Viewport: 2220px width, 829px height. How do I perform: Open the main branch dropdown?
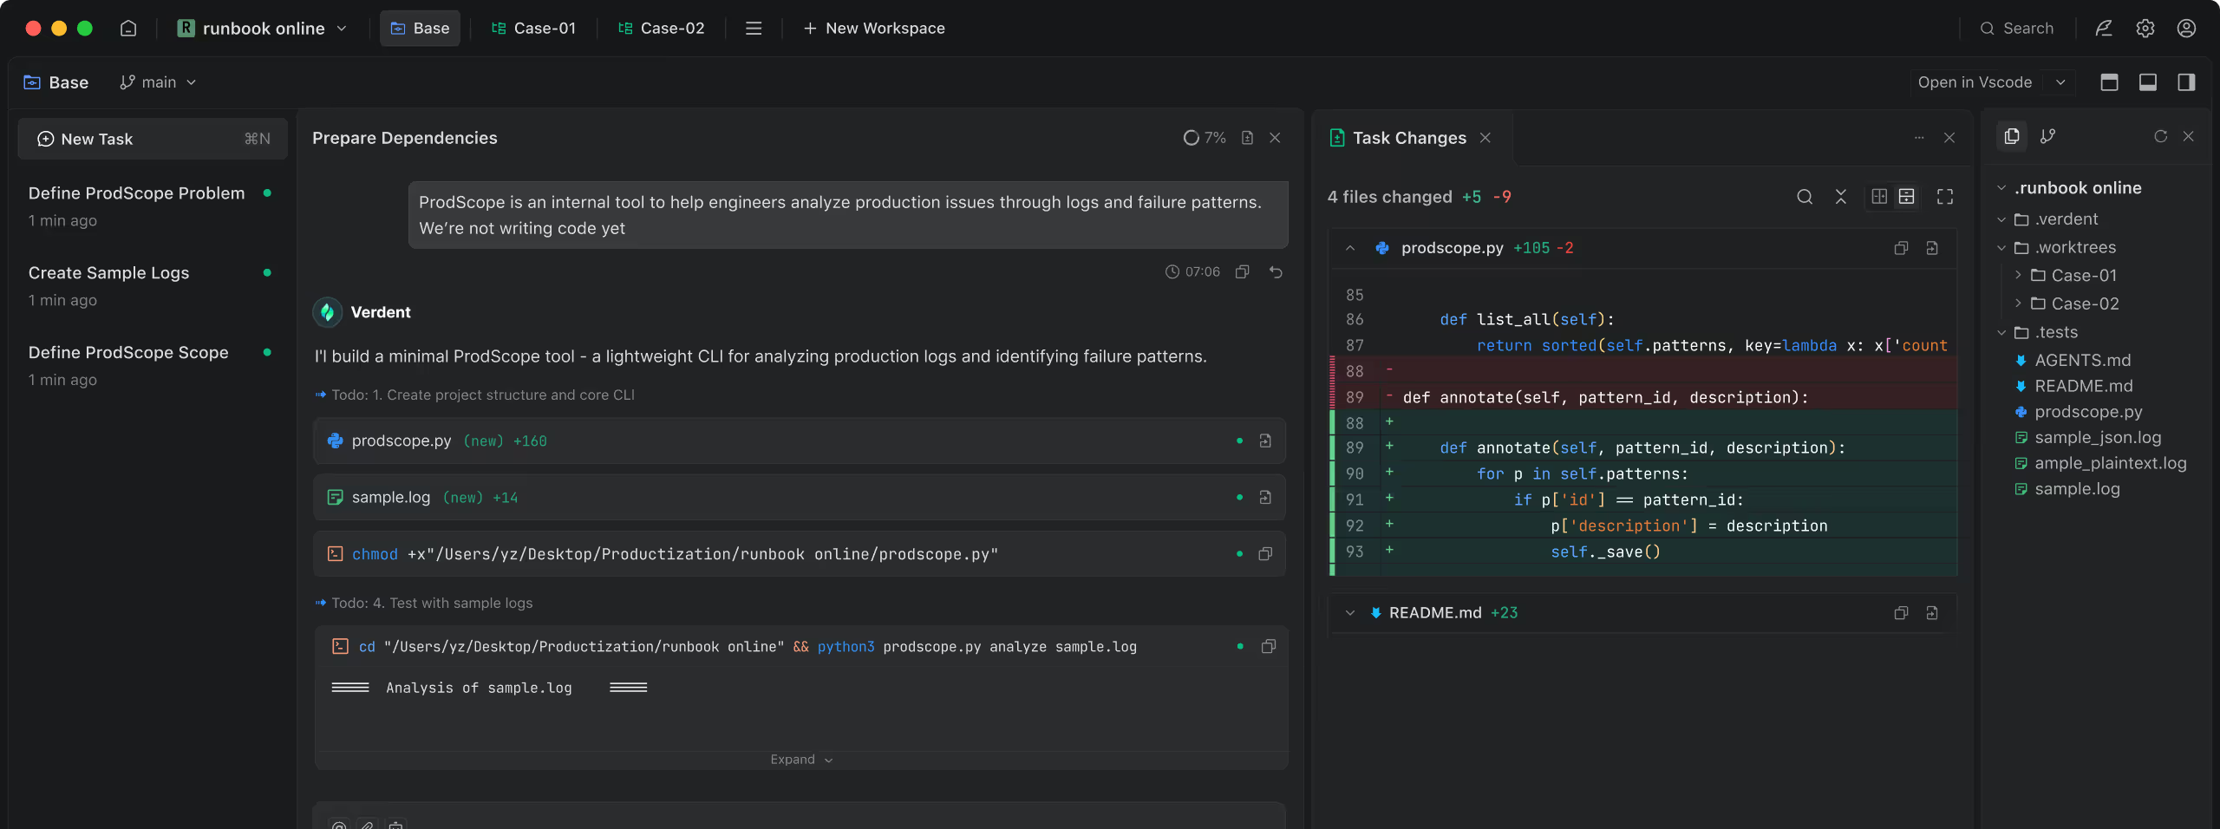[x=158, y=82]
